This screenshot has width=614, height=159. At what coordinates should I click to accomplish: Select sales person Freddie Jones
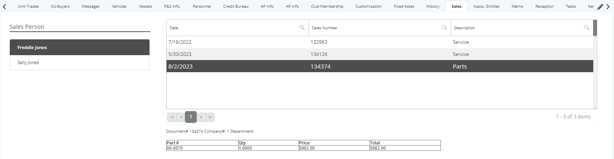[80, 47]
